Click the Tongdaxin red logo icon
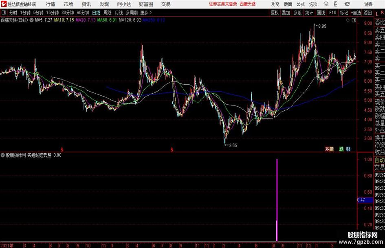The image size is (385, 248). [3, 4]
